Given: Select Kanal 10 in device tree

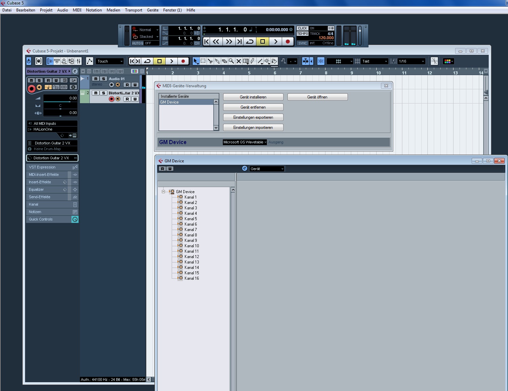Looking at the screenshot, I should coord(192,246).
